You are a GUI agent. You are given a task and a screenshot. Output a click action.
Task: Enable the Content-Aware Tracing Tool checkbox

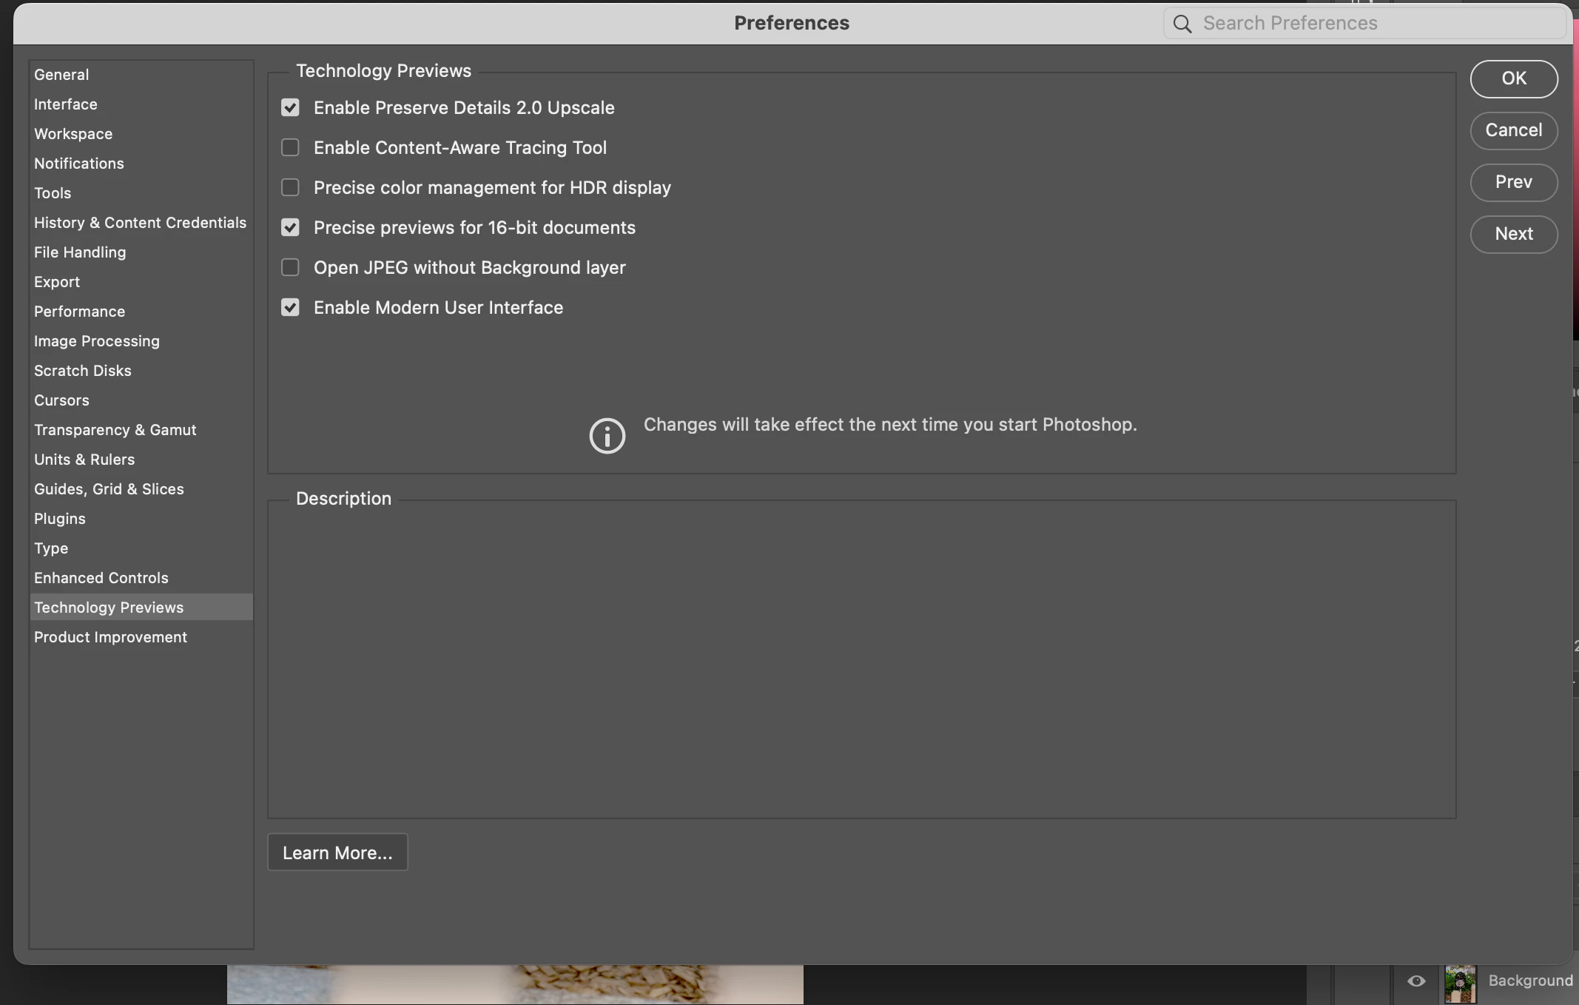(290, 148)
